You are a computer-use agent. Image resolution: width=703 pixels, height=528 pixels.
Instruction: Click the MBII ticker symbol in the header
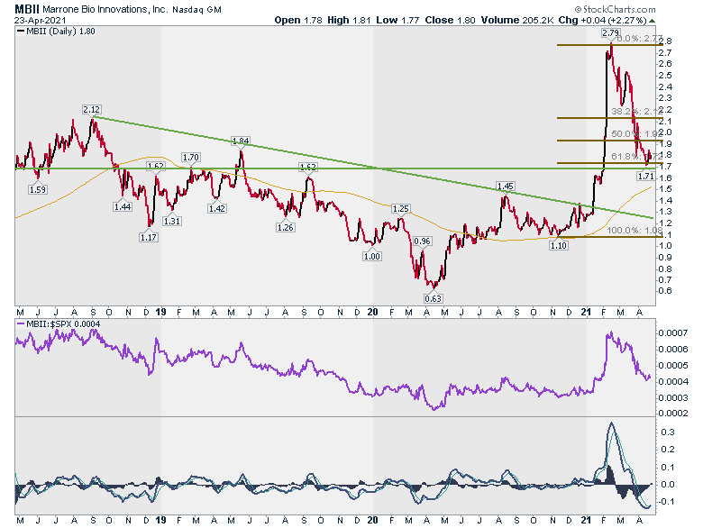27,9
